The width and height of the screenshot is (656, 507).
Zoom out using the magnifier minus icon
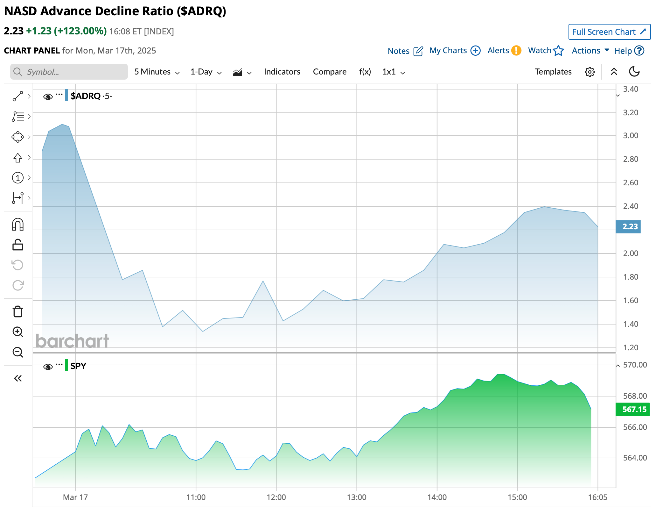pos(18,352)
